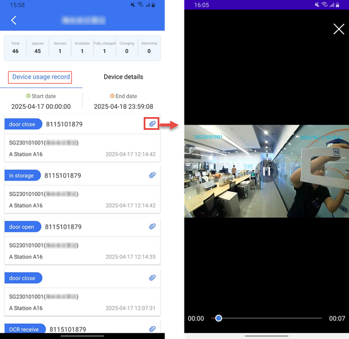Open attachment for first door close record
The image size is (349, 339).
tap(152, 123)
